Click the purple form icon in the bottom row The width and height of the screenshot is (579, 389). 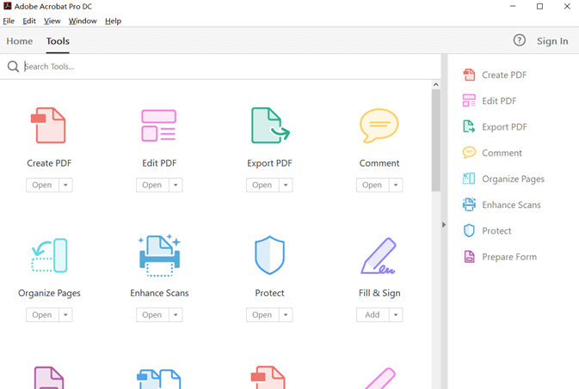49,378
